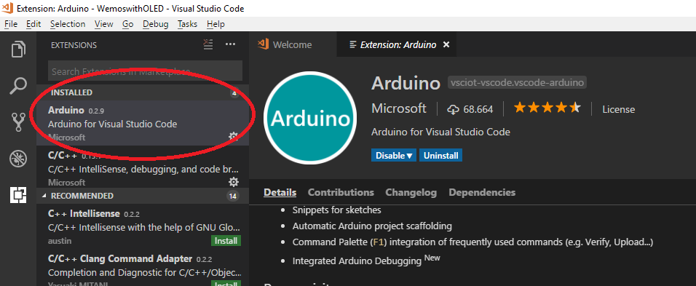The image size is (696, 286).
Task: Click the gear icon for C/C++ extension
Action: tap(234, 181)
